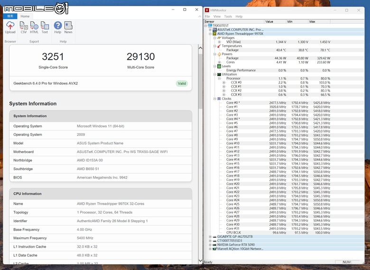Expand the Cores power entry
This screenshot has height=270, width=370.
pos(219,62)
